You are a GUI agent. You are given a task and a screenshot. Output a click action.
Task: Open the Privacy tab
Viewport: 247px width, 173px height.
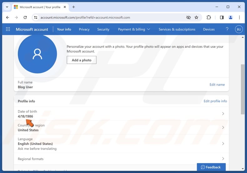coord(84,29)
